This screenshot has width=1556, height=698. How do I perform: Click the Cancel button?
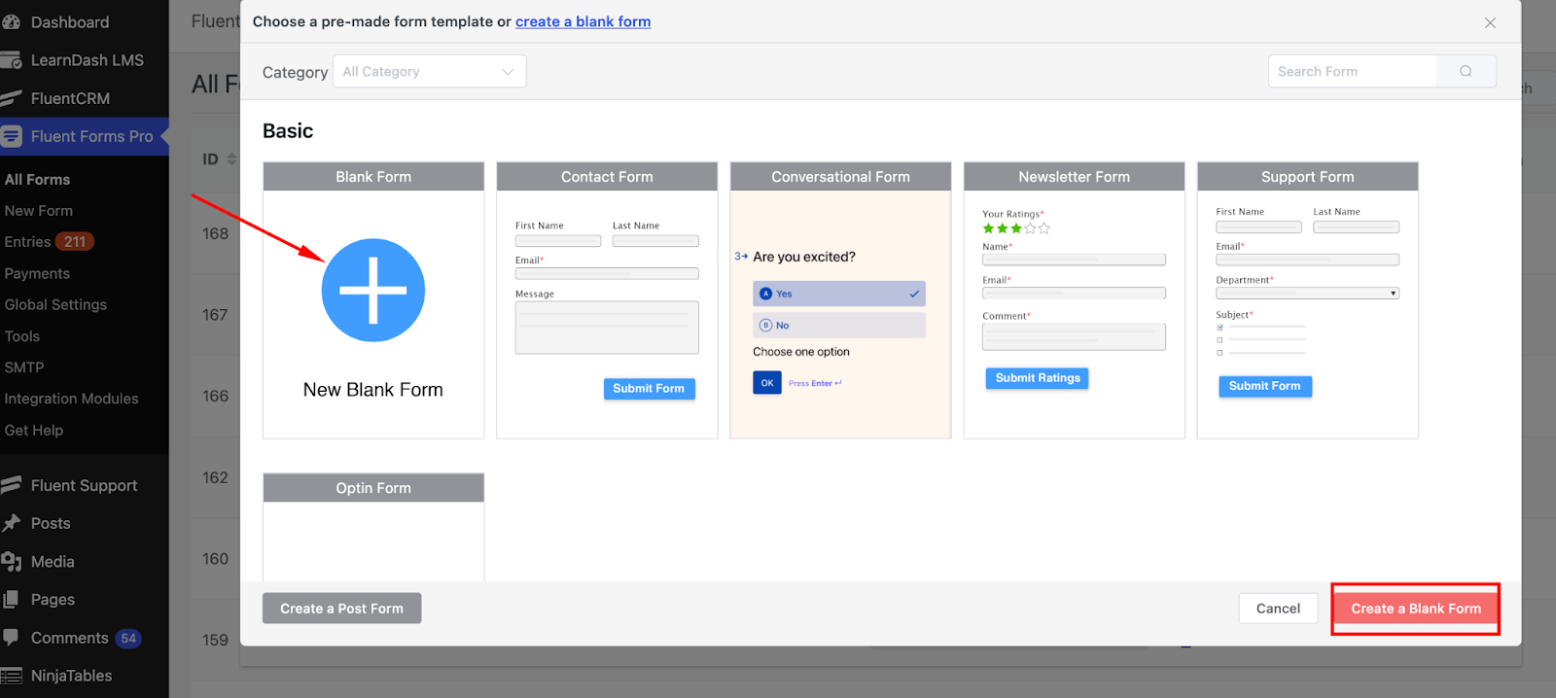click(x=1278, y=609)
